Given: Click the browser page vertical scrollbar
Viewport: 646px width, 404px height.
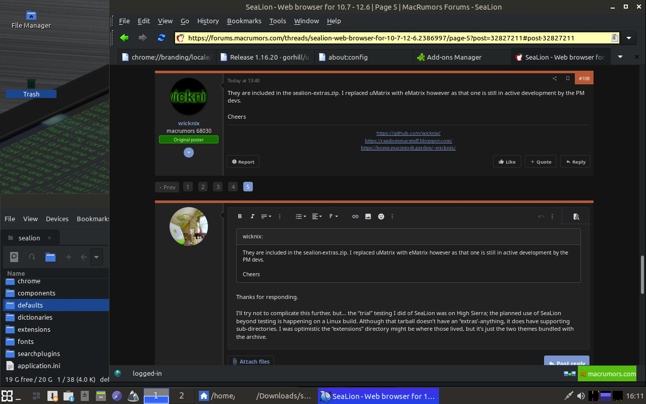Looking at the screenshot, I should (x=642, y=274).
